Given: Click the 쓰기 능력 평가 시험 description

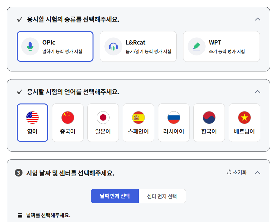Looking at the screenshot, I should pos(227,52).
